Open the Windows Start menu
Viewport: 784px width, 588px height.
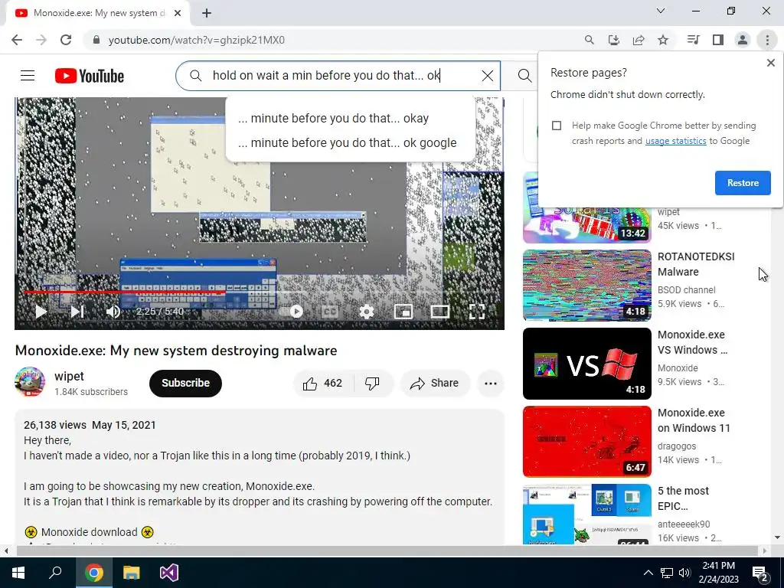[x=18, y=573]
